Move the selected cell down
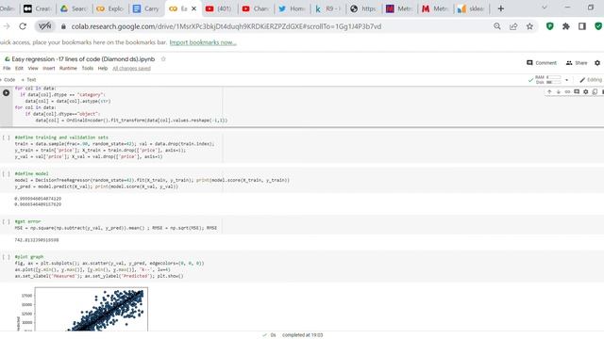Screen dimensions: 604x339 coord(559,92)
